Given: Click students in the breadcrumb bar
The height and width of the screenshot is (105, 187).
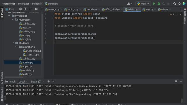Looking at the screenshot, I should click(37, 4).
